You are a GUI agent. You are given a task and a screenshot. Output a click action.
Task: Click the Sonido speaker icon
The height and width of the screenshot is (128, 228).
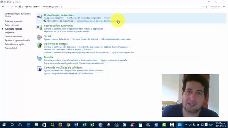coord(39,37)
